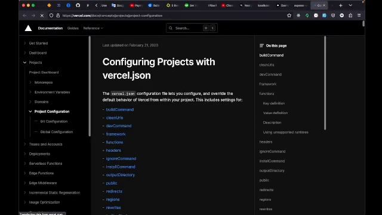Image resolution: width=382 pixels, height=215 pixels.
Task: Open the Reference dropdown menu
Action: [x=93, y=28]
